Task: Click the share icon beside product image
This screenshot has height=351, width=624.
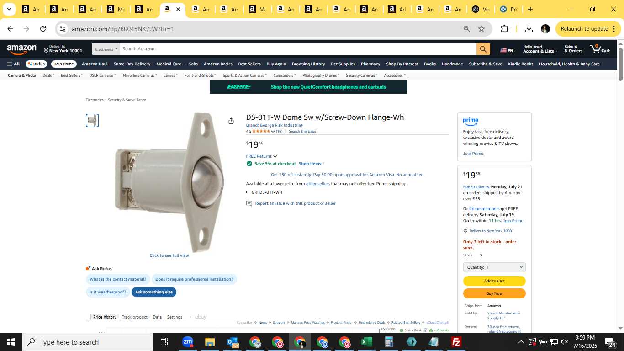Action: pyautogui.click(x=231, y=121)
